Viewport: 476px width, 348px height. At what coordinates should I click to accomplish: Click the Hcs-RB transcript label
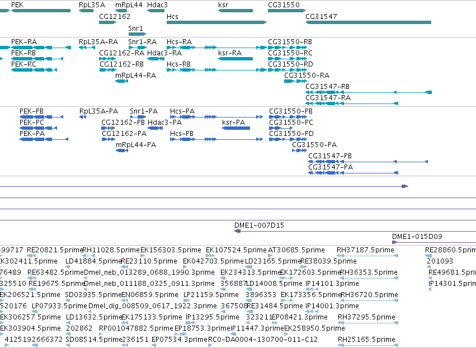178,64
